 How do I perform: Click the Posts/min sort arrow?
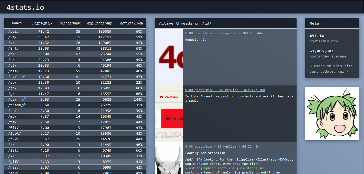pos(52,23)
